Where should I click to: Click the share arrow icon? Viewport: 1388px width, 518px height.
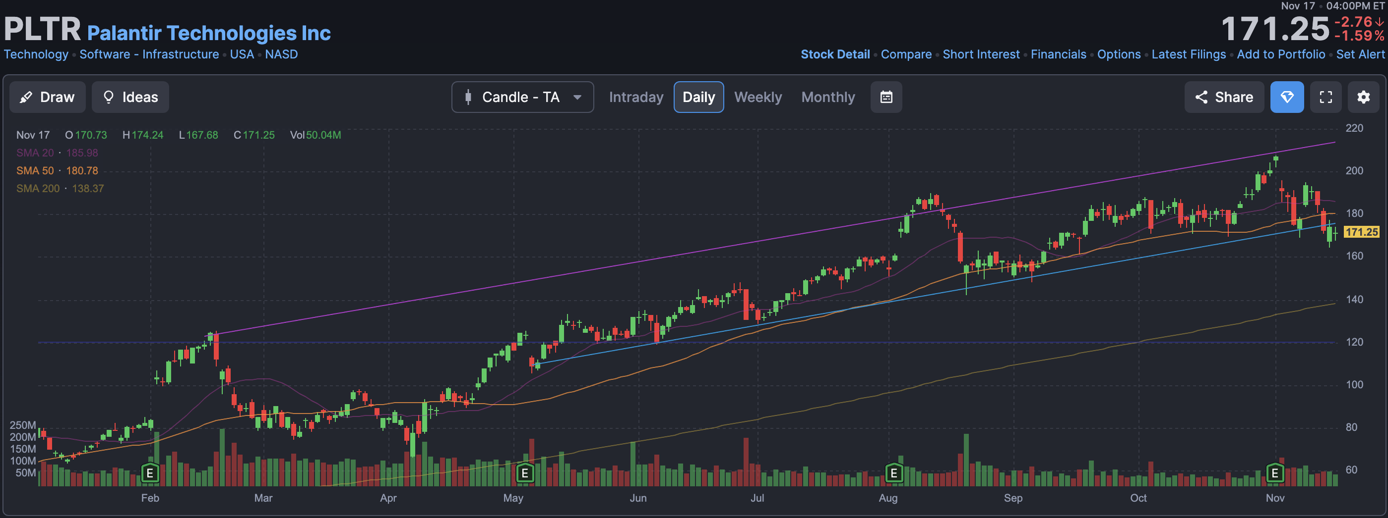[1201, 97]
